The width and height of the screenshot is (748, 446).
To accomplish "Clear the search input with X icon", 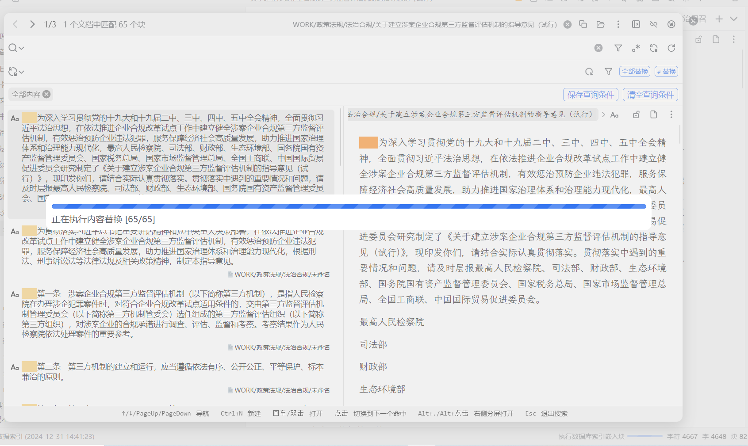I will [x=598, y=48].
